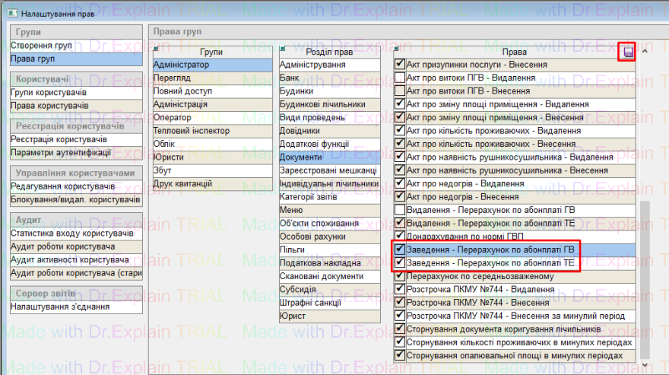This screenshot has width=669, height=375.
Task: Open 'Налаштування з'єднання' under Сервер звітів
Action: [x=60, y=307]
